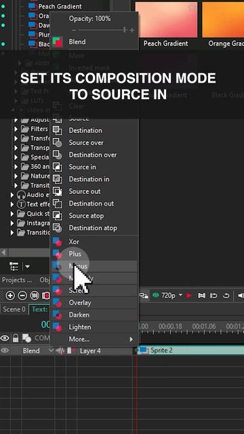Expand the Quick styles tree node

[x=12, y=214]
